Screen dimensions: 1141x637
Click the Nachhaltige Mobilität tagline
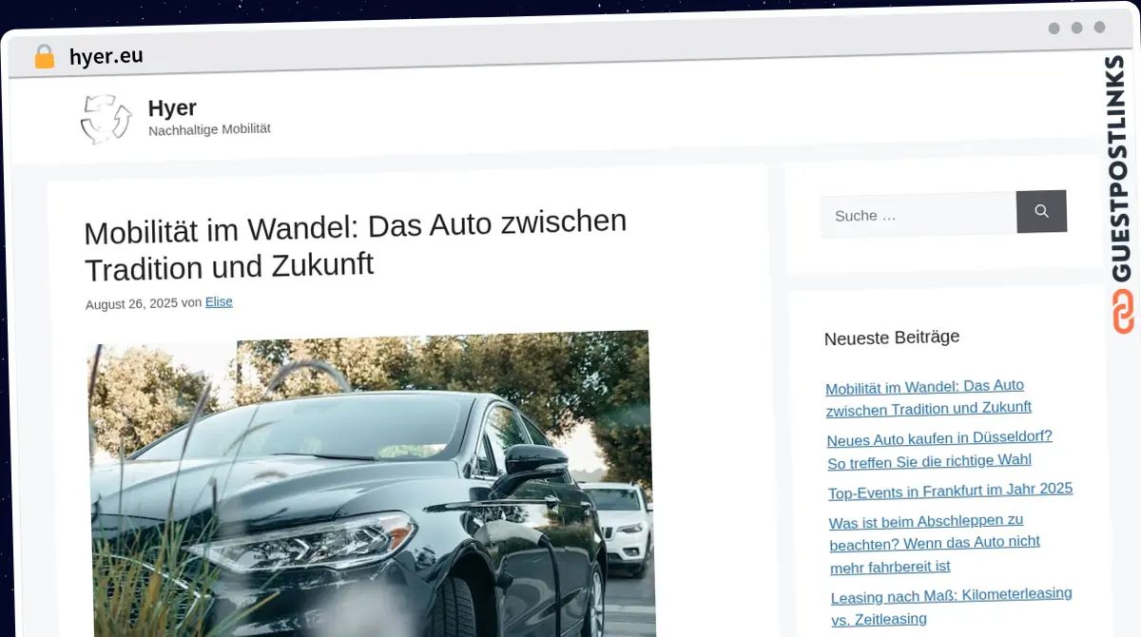(x=209, y=129)
